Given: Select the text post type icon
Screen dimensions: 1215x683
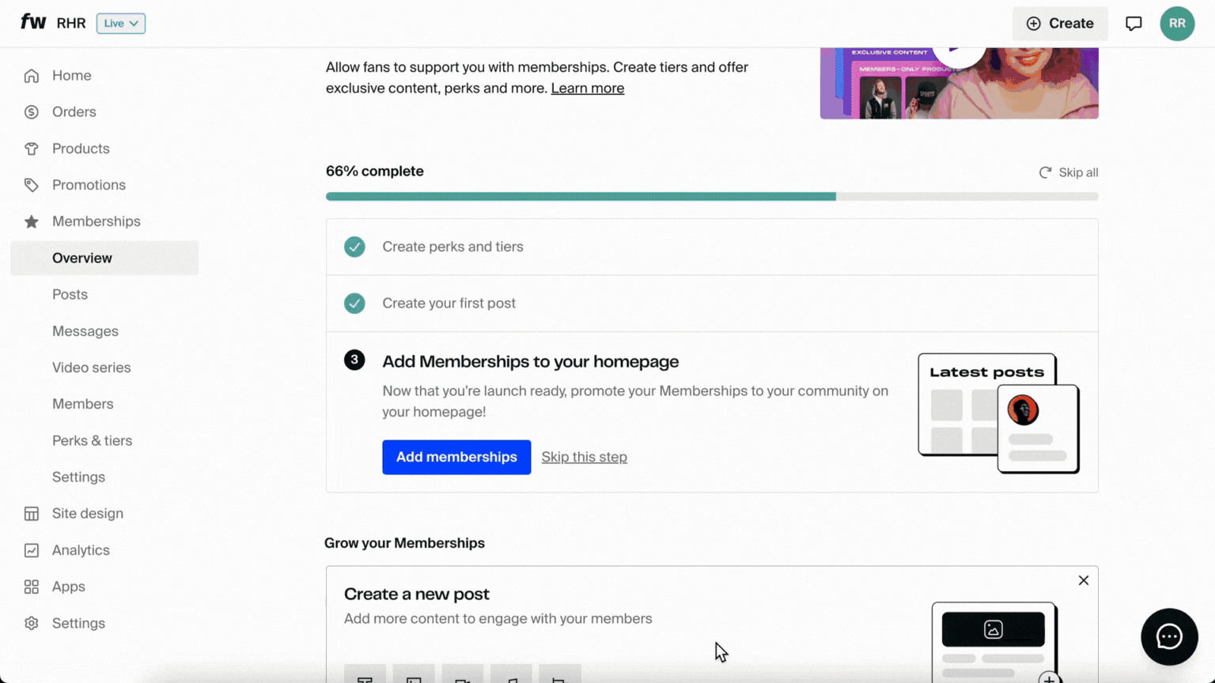Looking at the screenshot, I should coord(365,677).
